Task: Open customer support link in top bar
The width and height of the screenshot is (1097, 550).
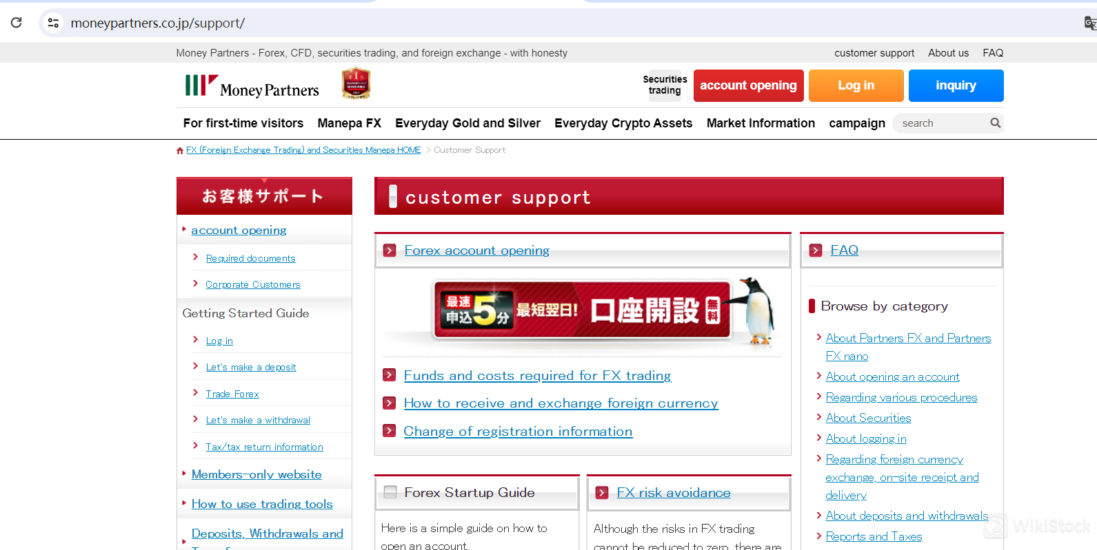Action: [874, 53]
